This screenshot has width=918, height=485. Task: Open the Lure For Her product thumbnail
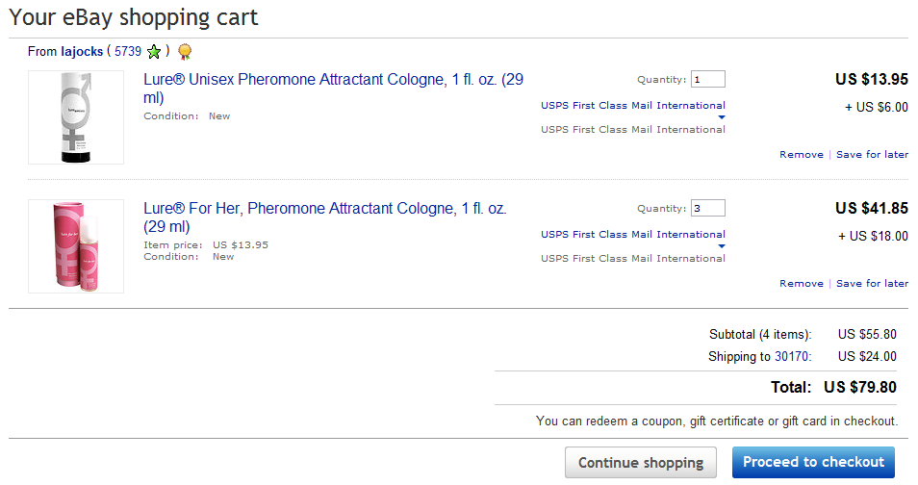(76, 246)
